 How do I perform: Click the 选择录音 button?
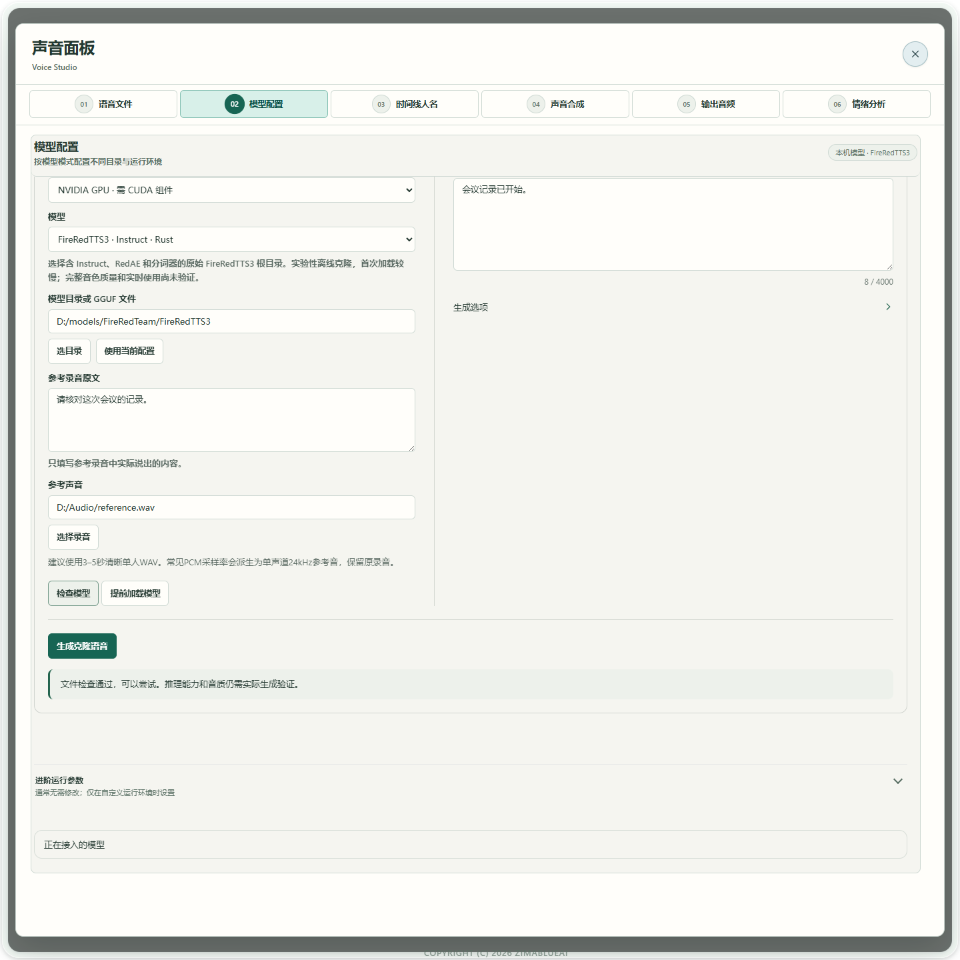[73, 537]
